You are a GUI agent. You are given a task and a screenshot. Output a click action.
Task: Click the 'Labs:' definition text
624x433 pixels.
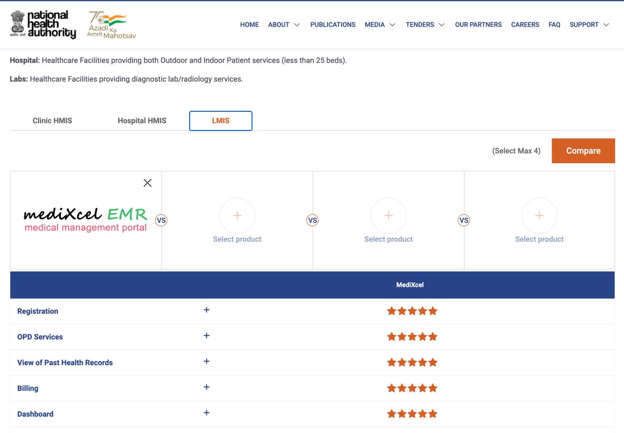(126, 79)
